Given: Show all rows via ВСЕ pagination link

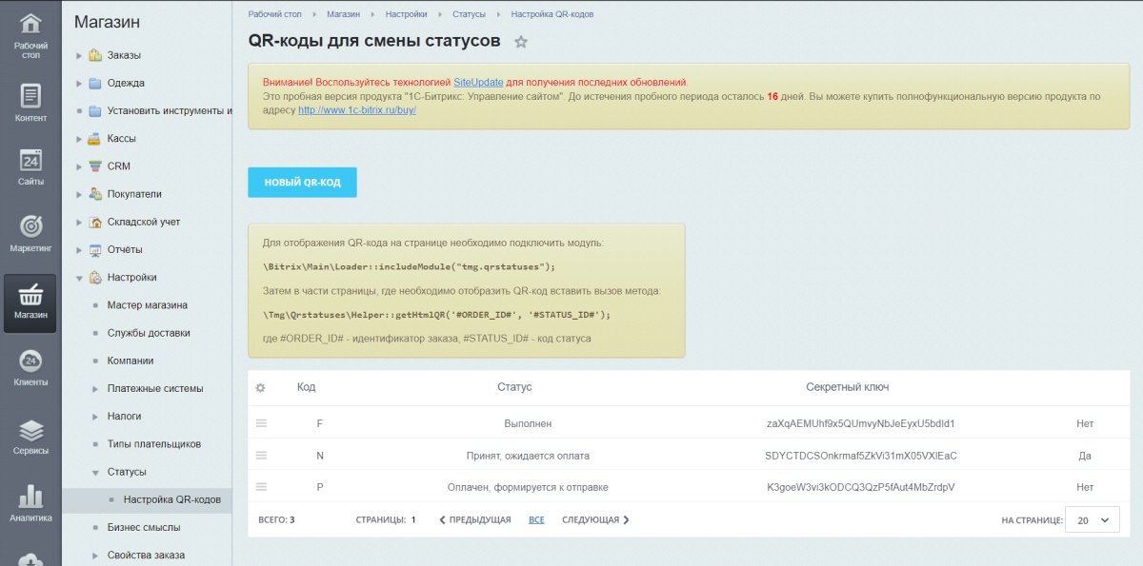Looking at the screenshot, I should 536,519.
